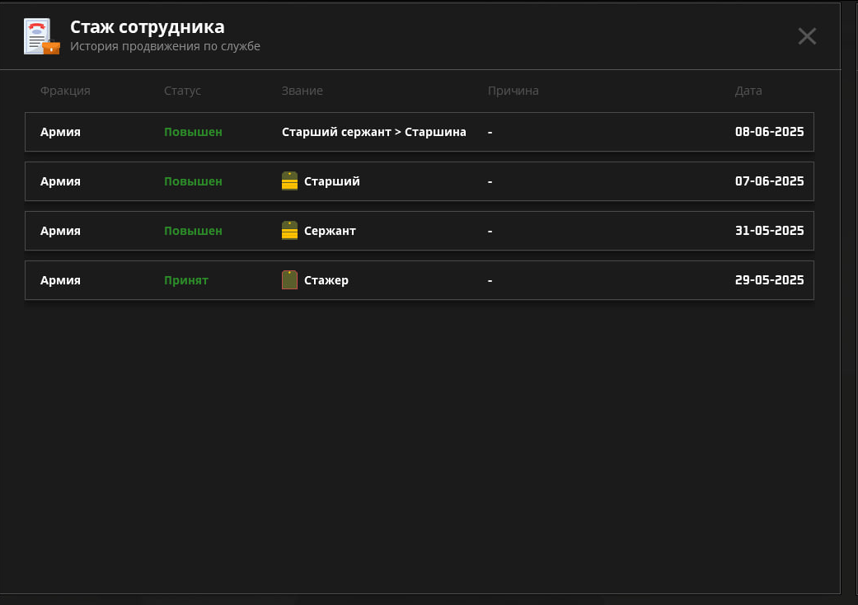The height and width of the screenshot is (605, 858).
Task: Click the employee record document icon in header
Action: [x=41, y=36]
